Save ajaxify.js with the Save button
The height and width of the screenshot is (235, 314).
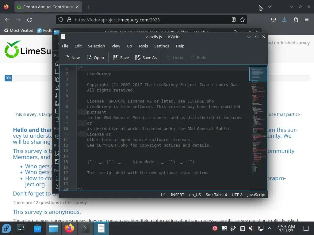pos(121,58)
